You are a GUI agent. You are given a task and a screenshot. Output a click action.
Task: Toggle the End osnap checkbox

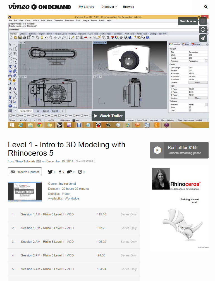(10, 116)
